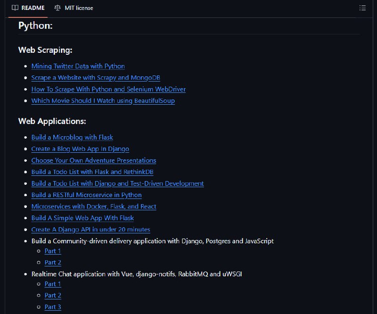Screen dimensions: 377x314
Task: Open Mining Twitter Data with Python link
Action: coord(78,66)
